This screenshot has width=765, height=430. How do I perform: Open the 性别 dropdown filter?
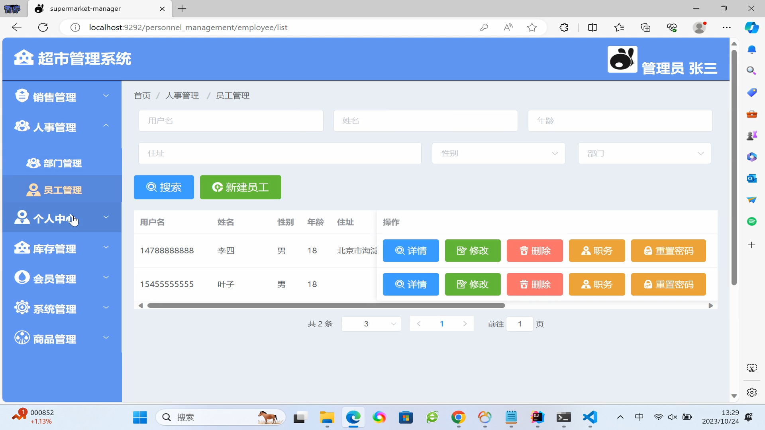[x=498, y=153]
